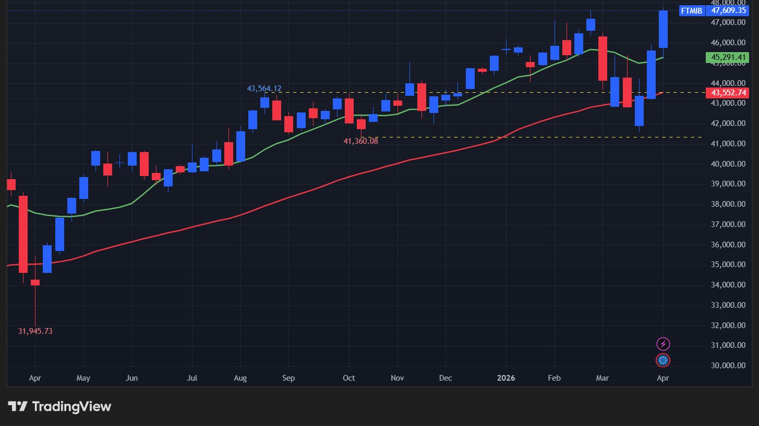Click the 41,360.08 low price annotation
The height and width of the screenshot is (426, 759).
(360, 141)
